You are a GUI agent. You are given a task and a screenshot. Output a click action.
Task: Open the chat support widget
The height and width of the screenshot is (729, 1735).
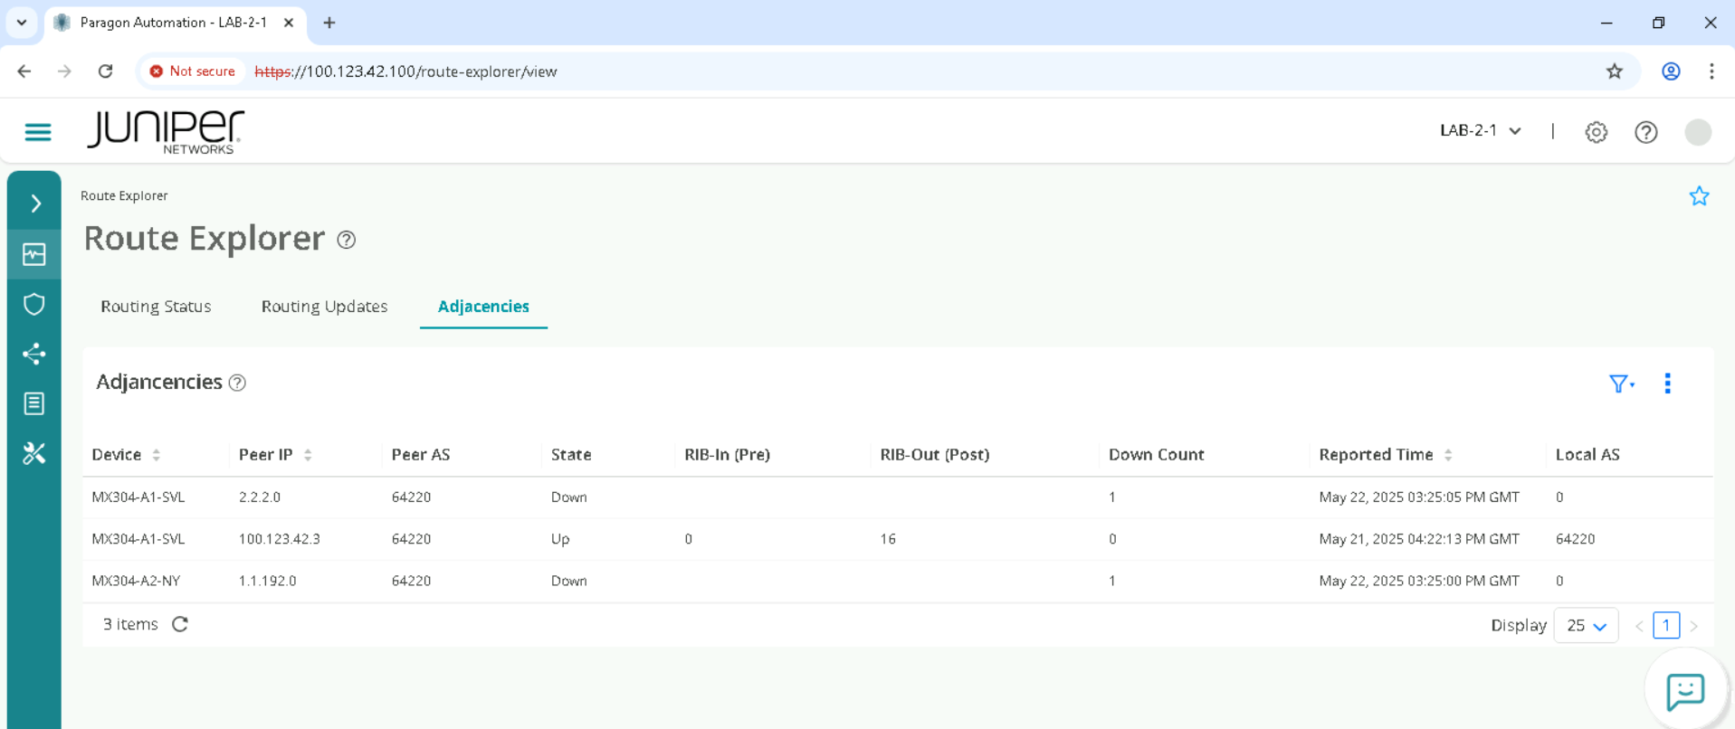pos(1684,692)
